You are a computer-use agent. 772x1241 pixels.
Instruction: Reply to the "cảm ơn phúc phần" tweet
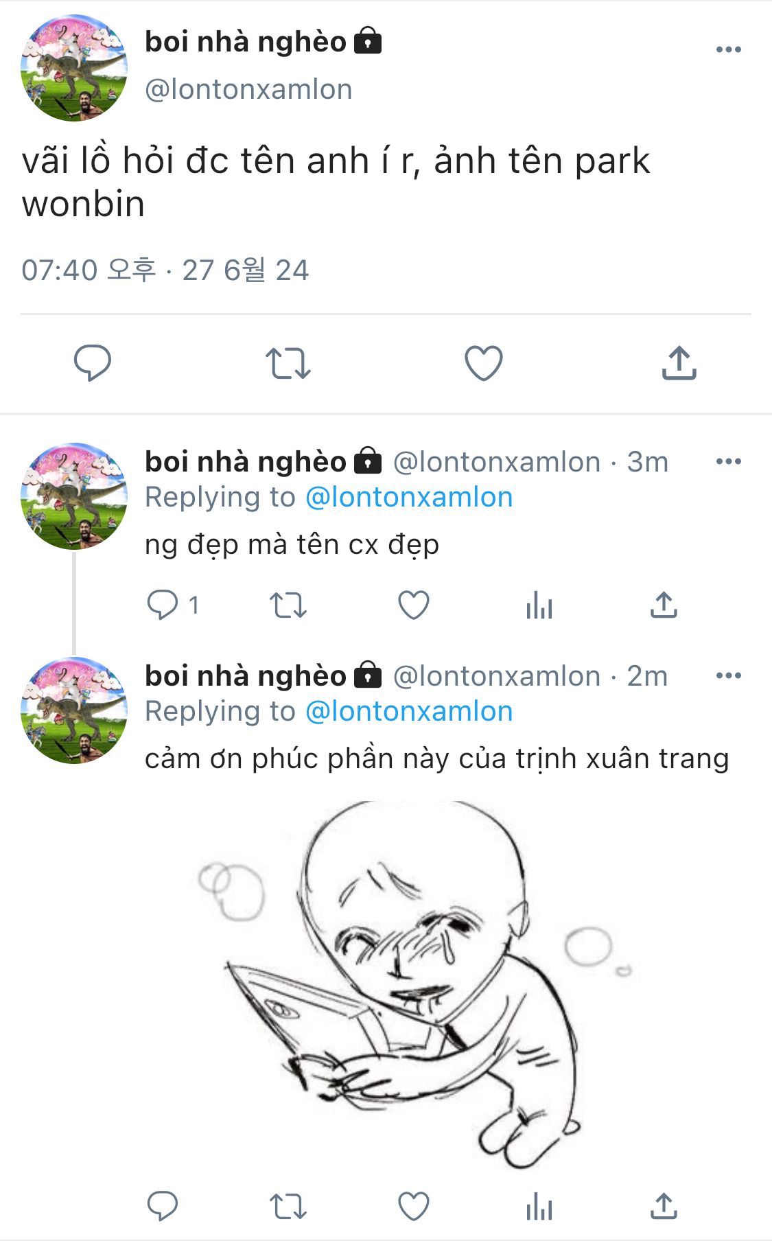coord(163,1206)
